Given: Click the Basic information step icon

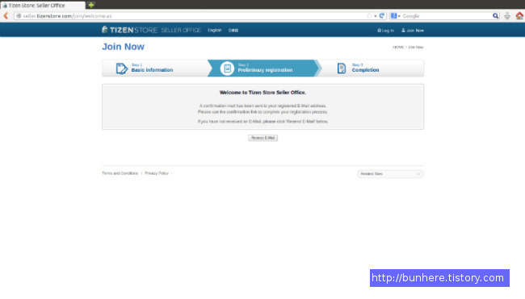Looking at the screenshot, I should 122,69.
